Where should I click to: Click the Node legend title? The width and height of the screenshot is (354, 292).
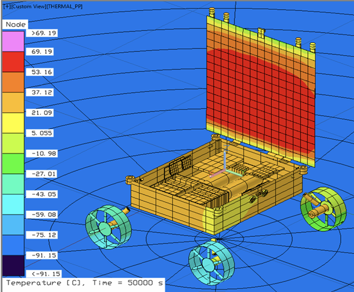tap(15, 24)
